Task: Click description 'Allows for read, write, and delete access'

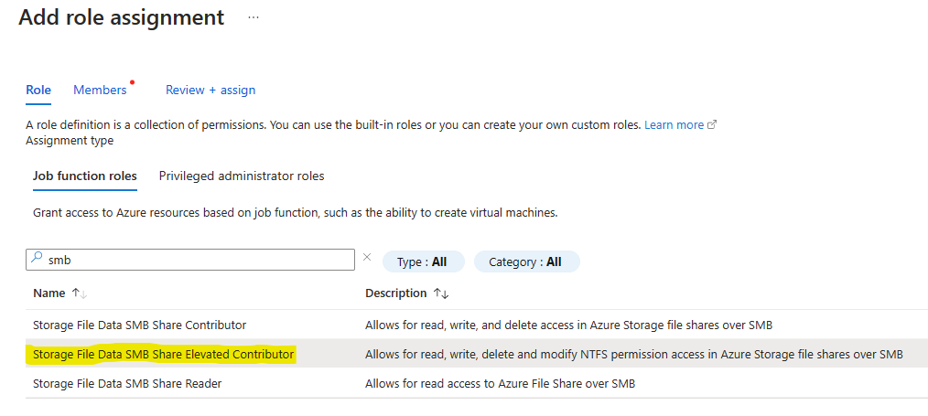Action: (x=568, y=325)
